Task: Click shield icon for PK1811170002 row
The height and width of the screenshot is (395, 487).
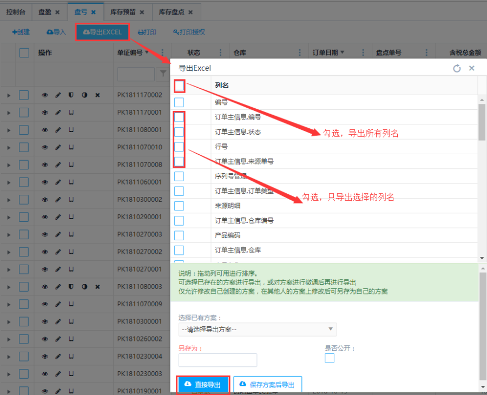Action: (71, 95)
